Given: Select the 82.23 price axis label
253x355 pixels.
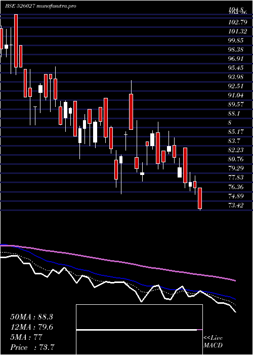Looking at the screenshot, I should pos(236,150).
